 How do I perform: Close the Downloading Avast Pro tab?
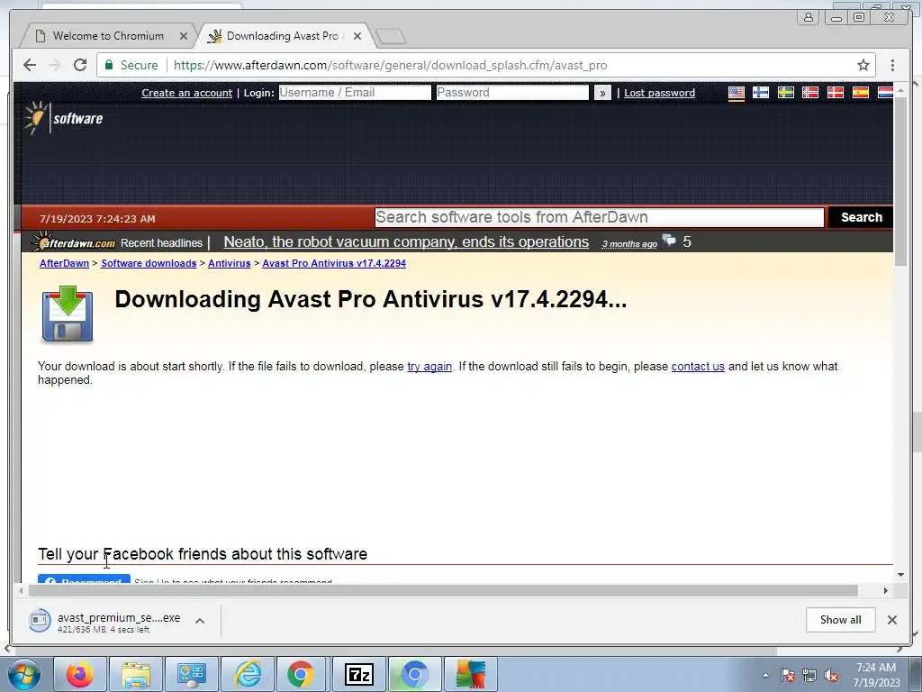coord(357,36)
